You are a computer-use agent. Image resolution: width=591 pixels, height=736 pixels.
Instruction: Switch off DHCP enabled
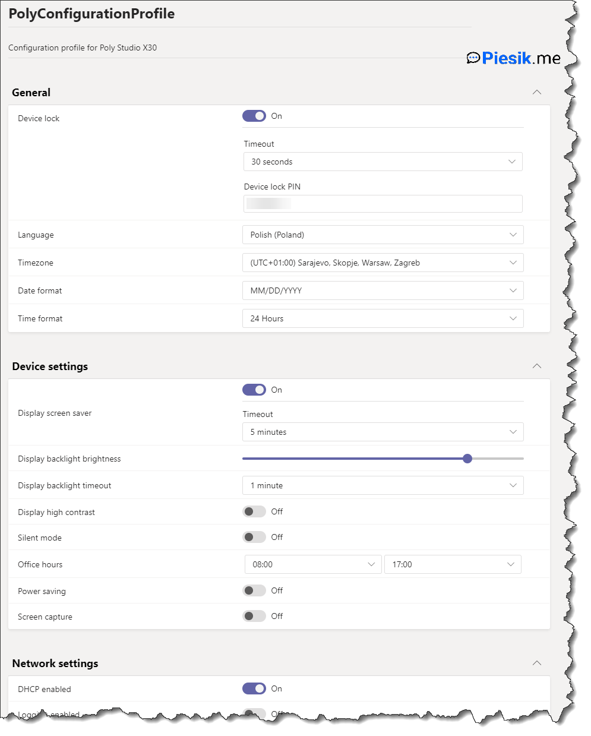[x=254, y=688]
